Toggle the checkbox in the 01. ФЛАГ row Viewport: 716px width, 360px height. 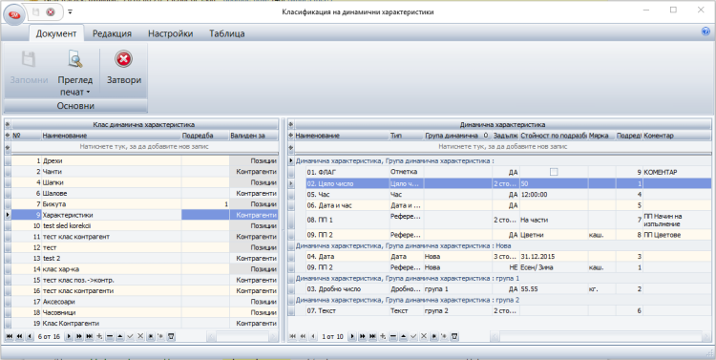pos(554,172)
